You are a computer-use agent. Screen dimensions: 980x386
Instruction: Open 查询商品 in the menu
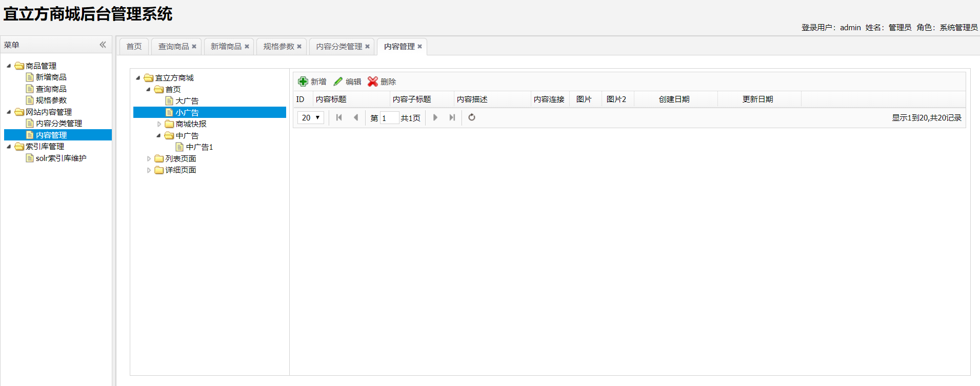51,89
